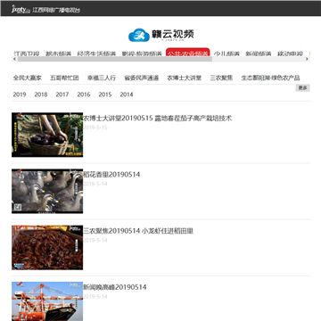
Task: Select the 少儿频道 channel tab
Action: tap(226, 53)
